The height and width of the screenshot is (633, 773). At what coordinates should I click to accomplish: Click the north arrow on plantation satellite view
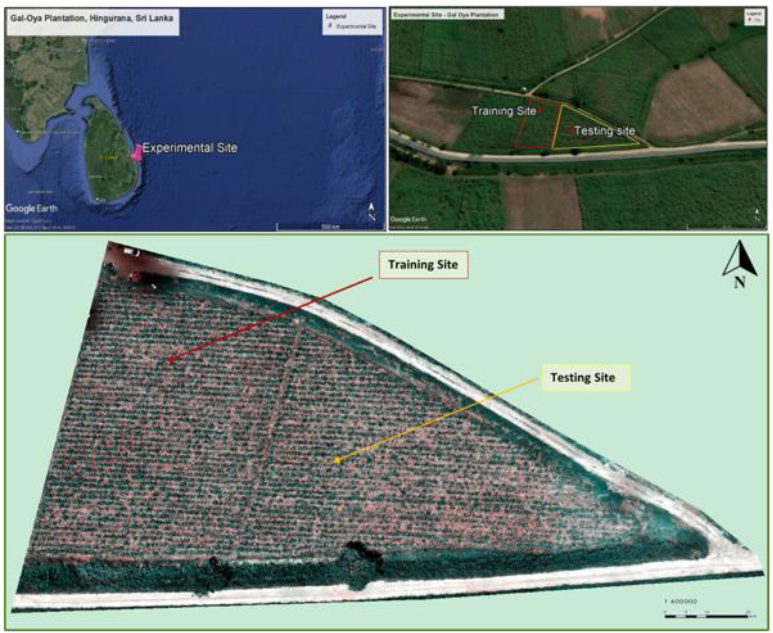pyautogui.click(x=757, y=215)
